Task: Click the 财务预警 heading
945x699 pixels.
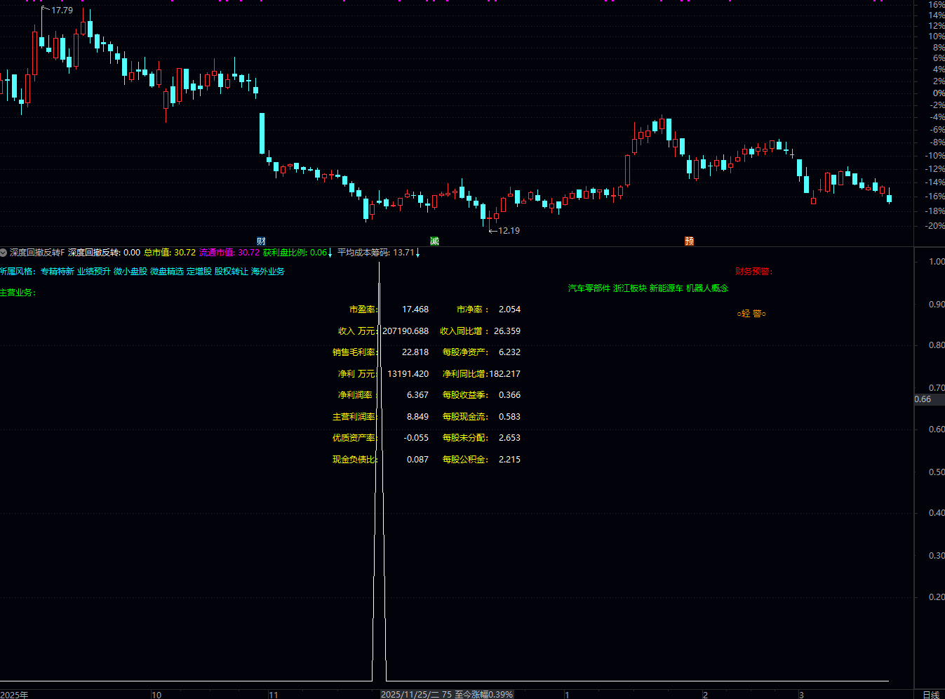Action: point(753,272)
